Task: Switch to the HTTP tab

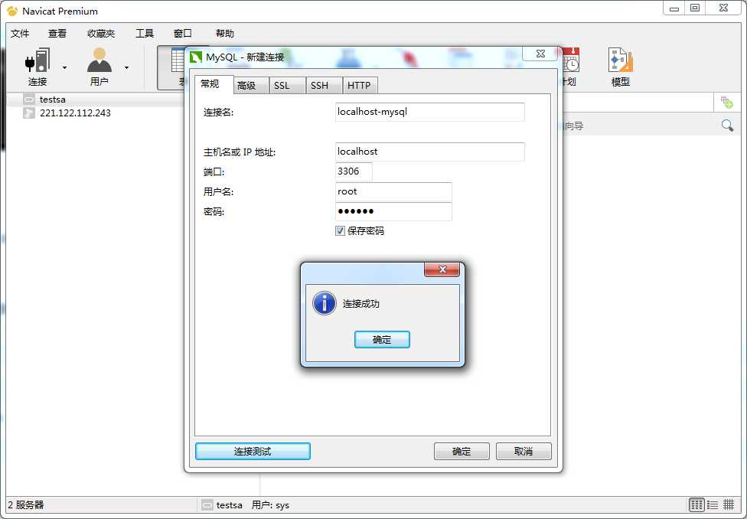Action: pos(359,85)
